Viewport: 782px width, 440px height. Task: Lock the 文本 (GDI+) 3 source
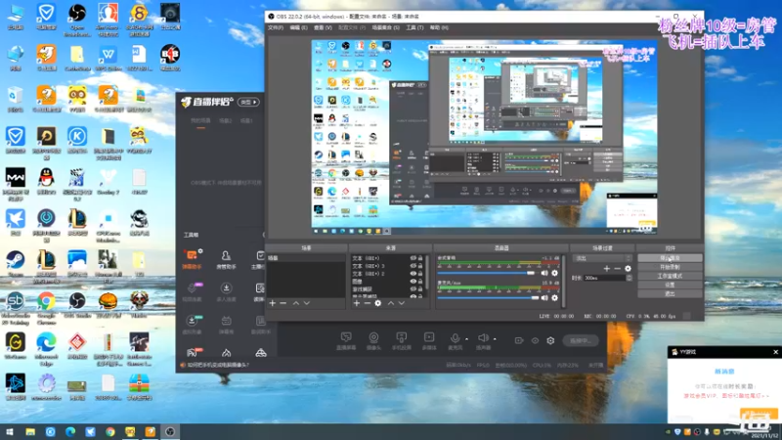420,266
